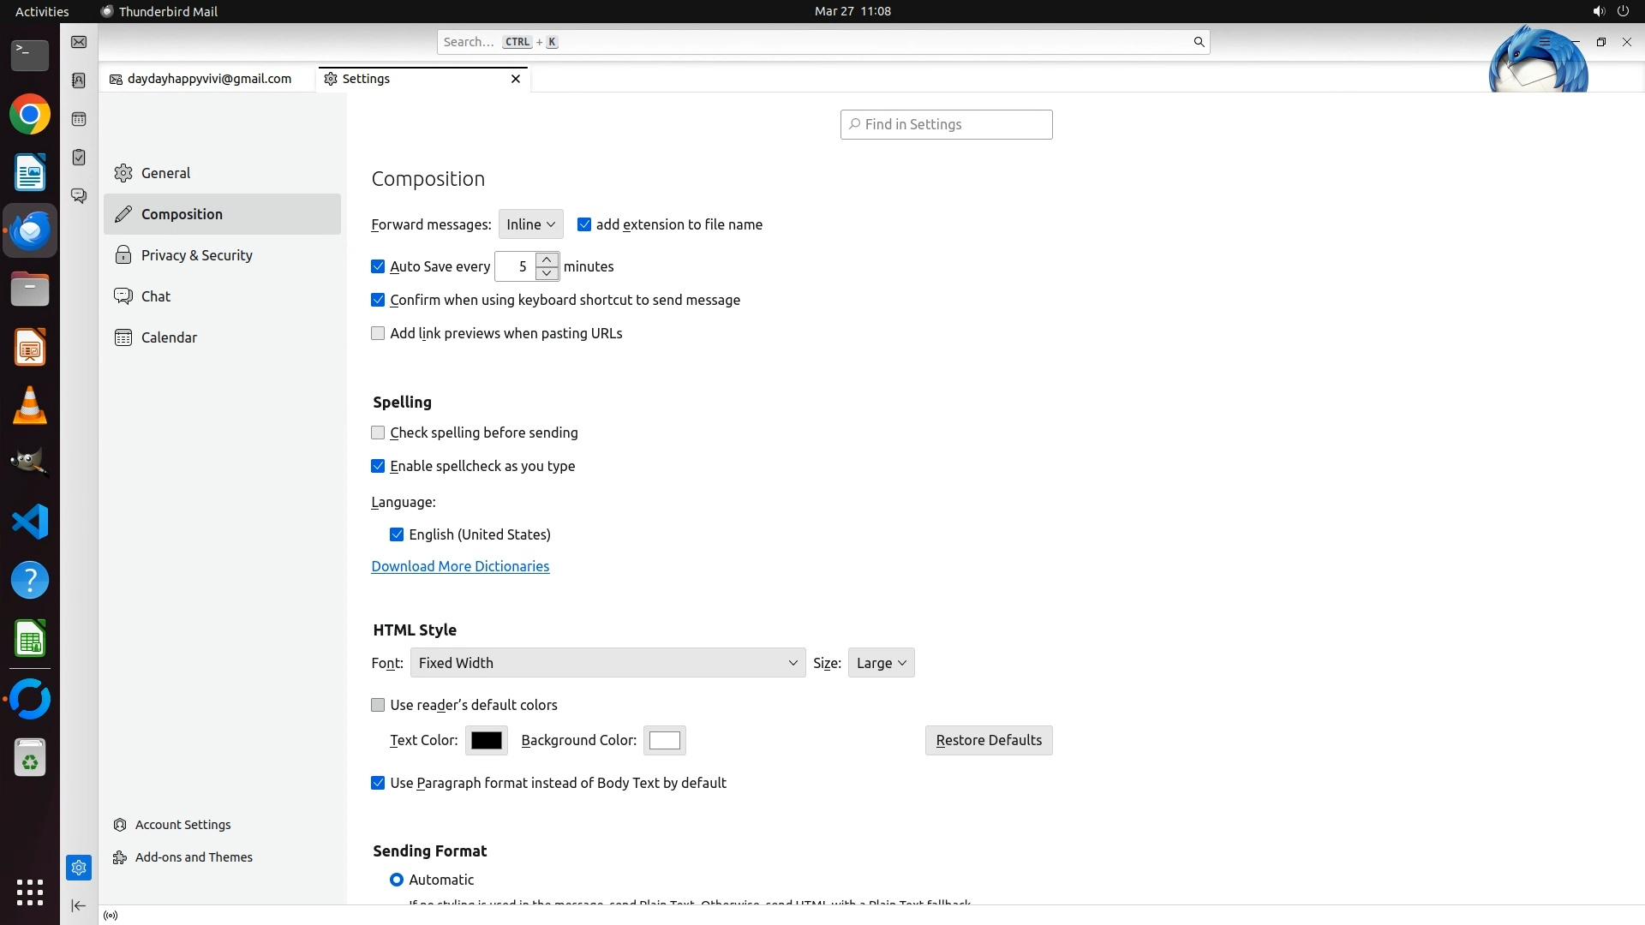The width and height of the screenshot is (1645, 925).
Task: Launch Google Chrome from the dock
Action: 30,115
